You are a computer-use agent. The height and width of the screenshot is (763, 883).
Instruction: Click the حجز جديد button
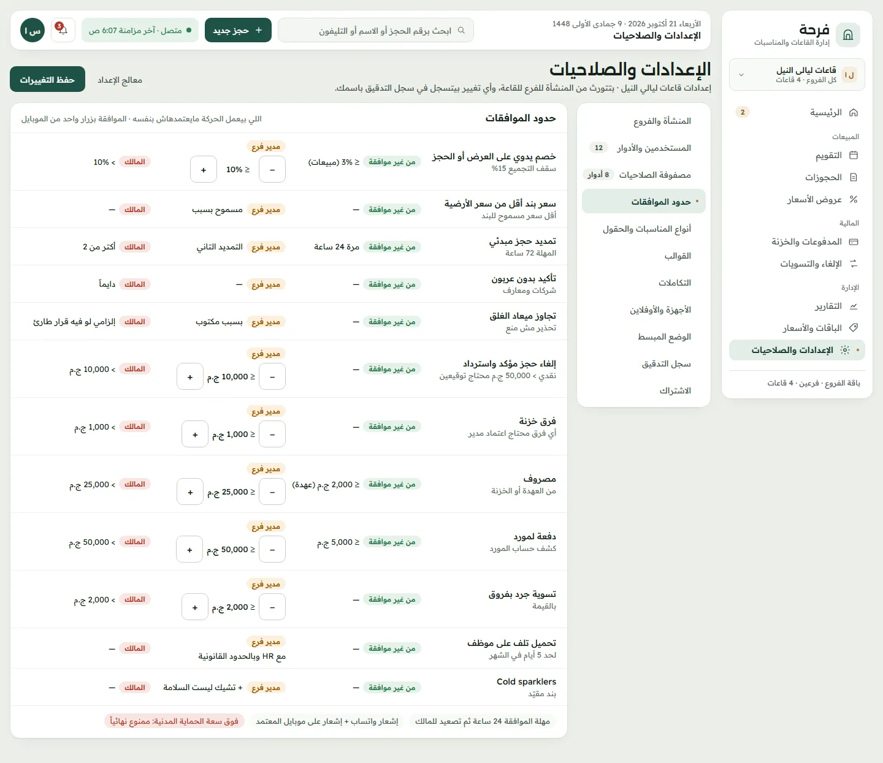click(x=238, y=30)
